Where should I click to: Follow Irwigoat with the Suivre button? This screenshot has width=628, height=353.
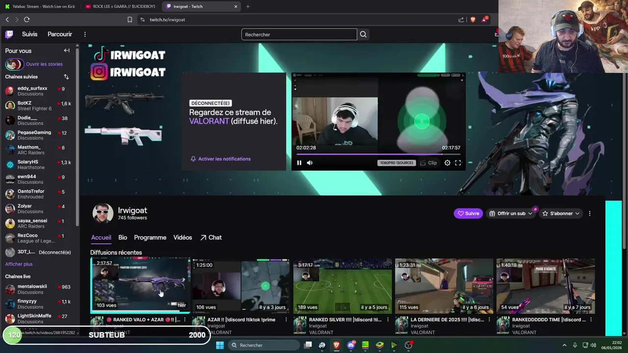[469, 213]
